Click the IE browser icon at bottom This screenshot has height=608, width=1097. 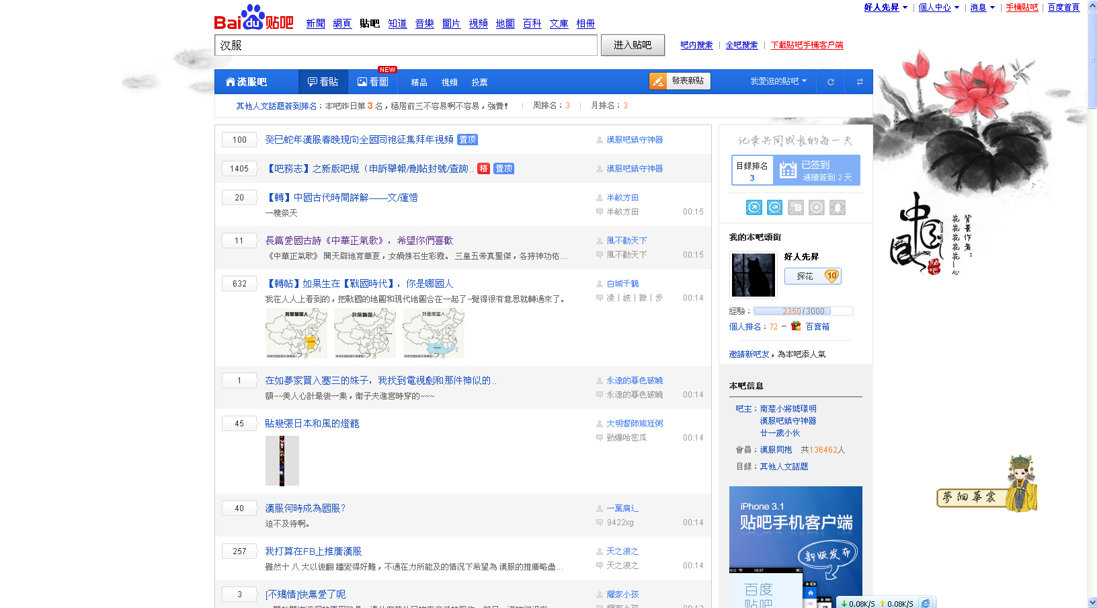[926, 603]
